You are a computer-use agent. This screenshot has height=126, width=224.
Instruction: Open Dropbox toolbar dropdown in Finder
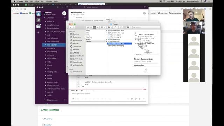[x=129, y=27]
